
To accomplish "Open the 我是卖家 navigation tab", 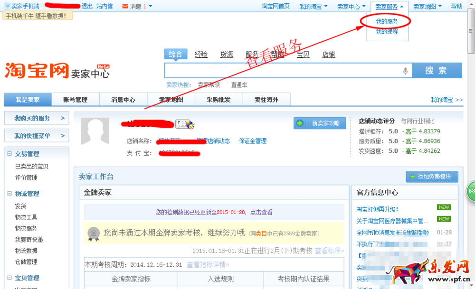I will (x=28, y=100).
